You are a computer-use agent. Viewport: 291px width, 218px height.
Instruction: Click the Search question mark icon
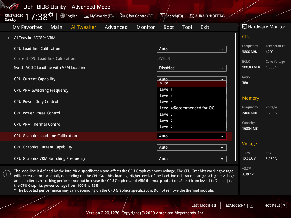point(162,16)
